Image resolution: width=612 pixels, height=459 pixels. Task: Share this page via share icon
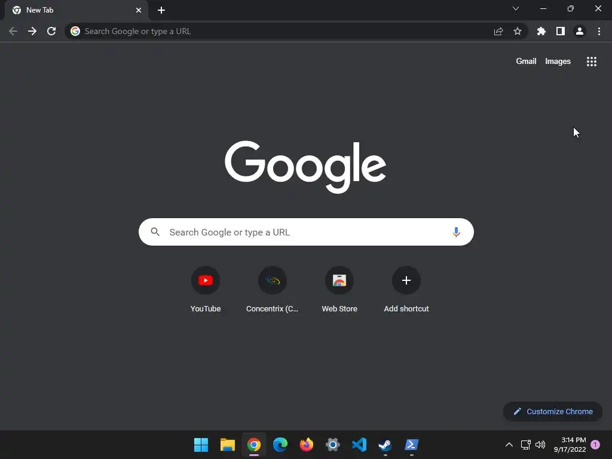(x=498, y=31)
